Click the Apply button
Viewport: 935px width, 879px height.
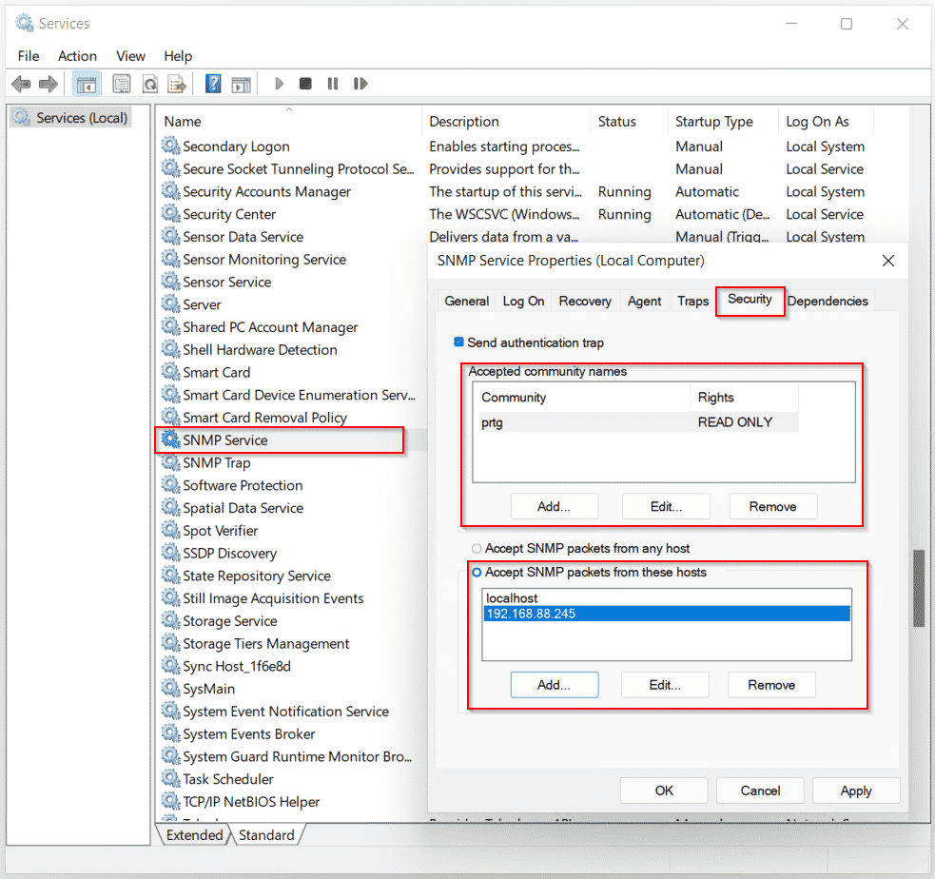click(856, 791)
